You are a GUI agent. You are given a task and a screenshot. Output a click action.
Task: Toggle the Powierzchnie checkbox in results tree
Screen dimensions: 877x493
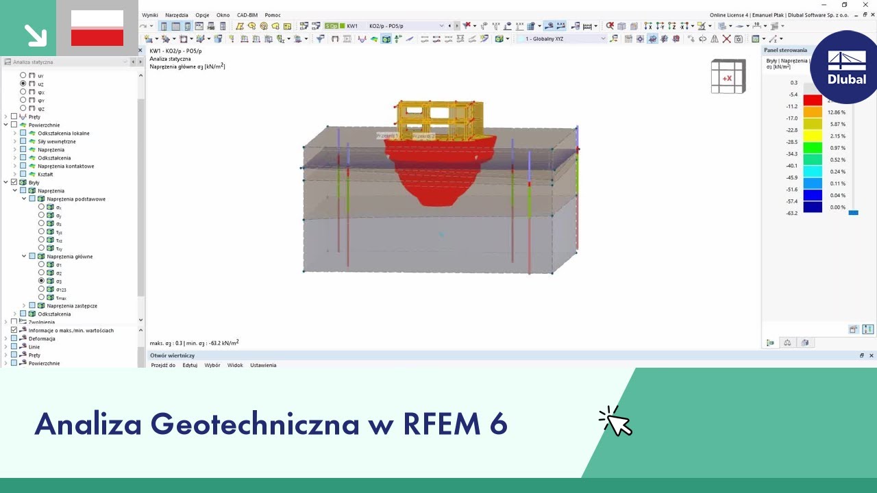pyautogui.click(x=14, y=125)
